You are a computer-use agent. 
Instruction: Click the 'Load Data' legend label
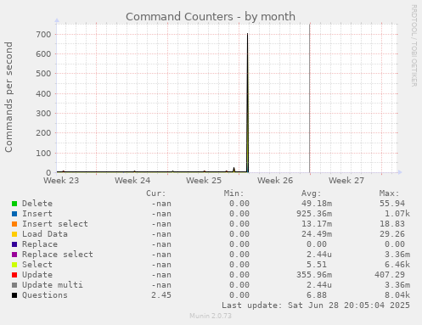45,234
